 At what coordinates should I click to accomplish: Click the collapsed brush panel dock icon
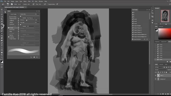pos(5,12)
